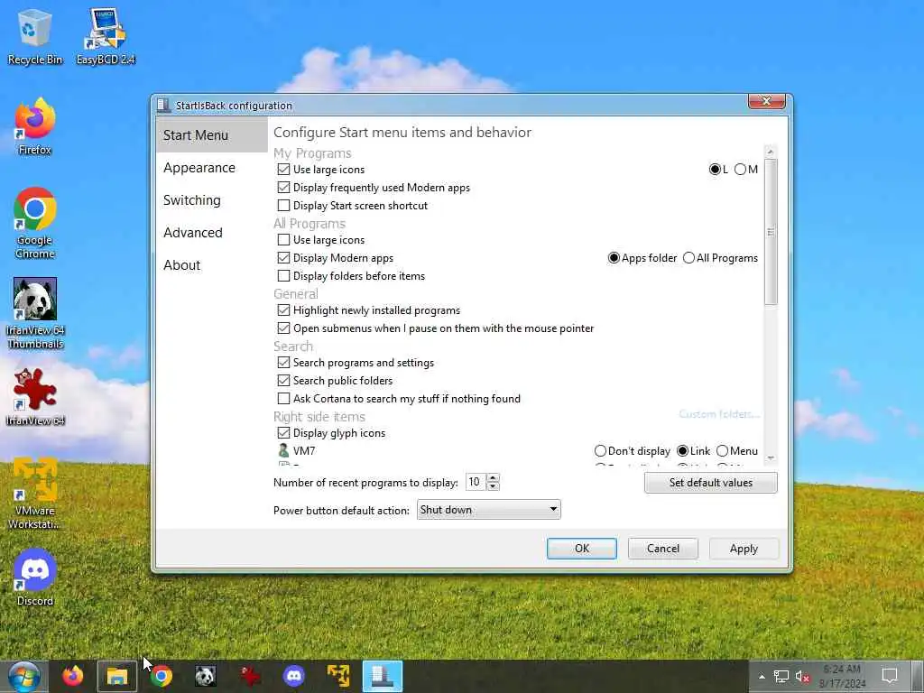Open the Windows Start orb
Viewport: 924px width, 693px height.
point(24,677)
